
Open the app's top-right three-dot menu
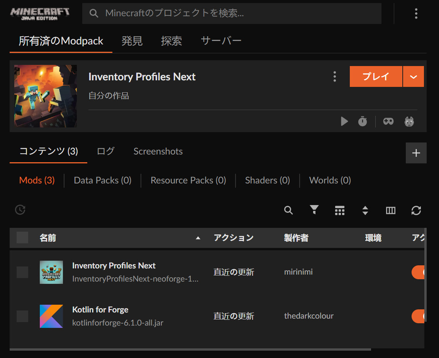[x=416, y=13]
